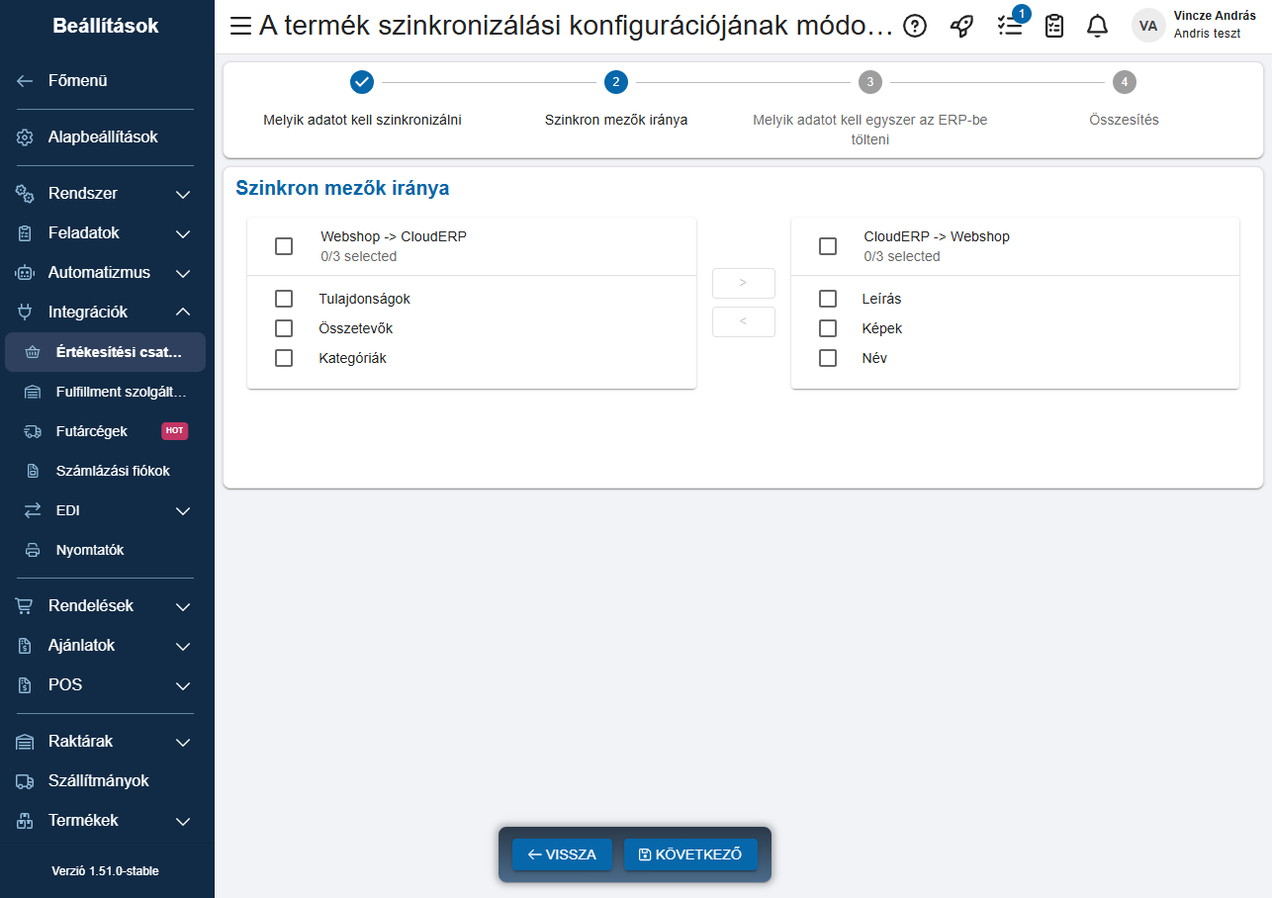The width and height of the screenshot is (1272, 898).
Task: Open the task checklist icon with badge
Action: [1010, 27]
